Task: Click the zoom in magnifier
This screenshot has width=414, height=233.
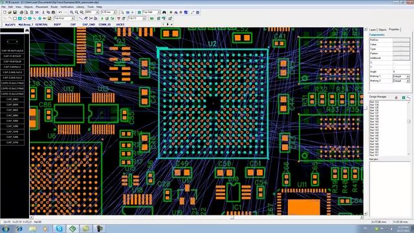Action: 72,12
